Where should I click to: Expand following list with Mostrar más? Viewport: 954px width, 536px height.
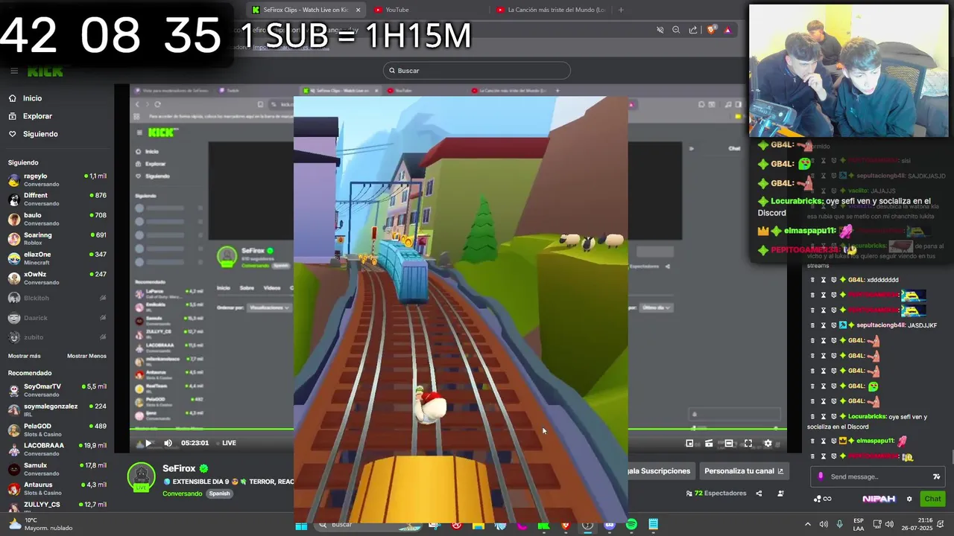[x=24, y=356]
